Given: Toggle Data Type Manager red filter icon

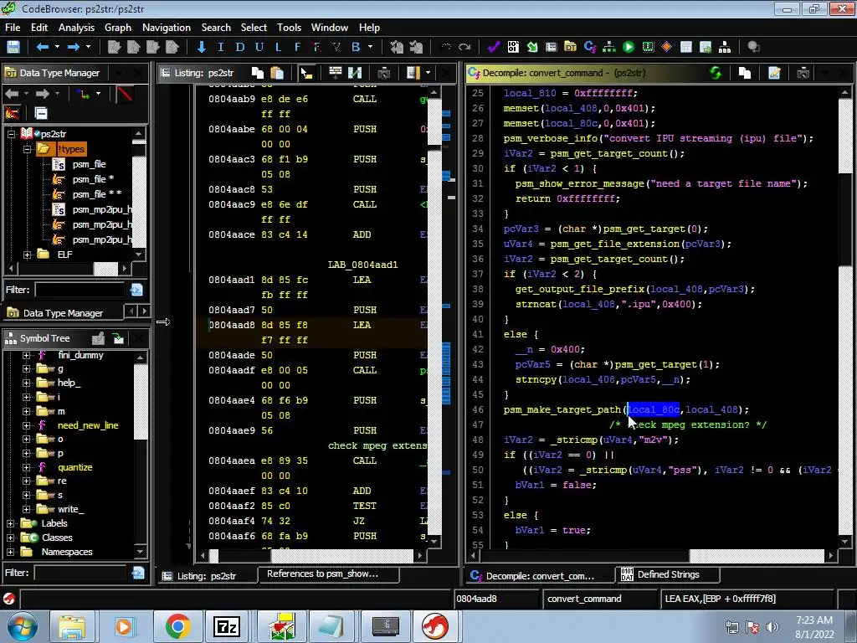Looking at the screenshot, I should pos(125,94).
